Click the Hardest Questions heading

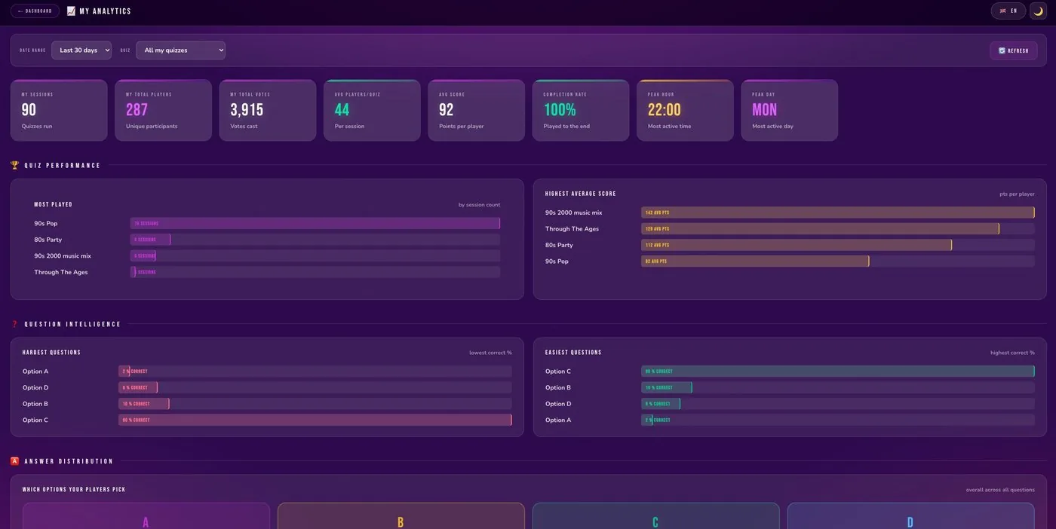tap(51, 353)
